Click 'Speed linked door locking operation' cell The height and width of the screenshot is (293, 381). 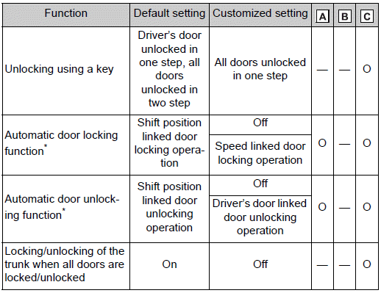(260, 153)
